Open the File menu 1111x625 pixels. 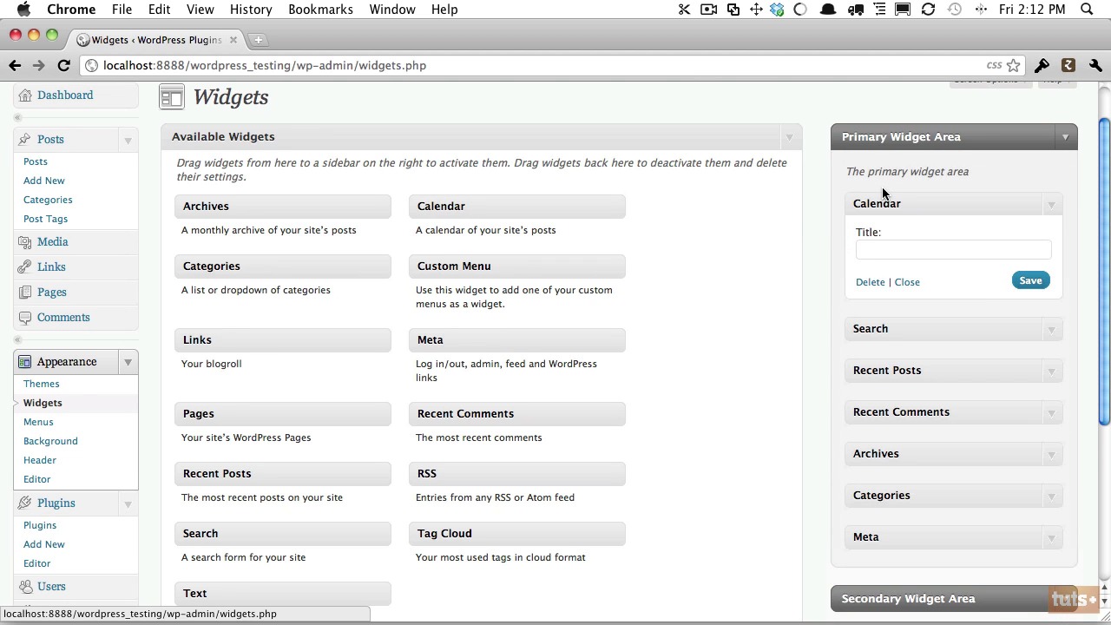122,10
